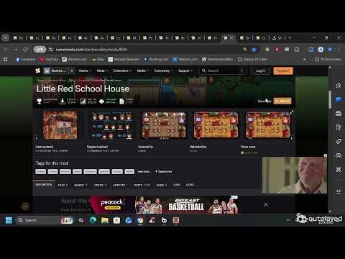Open the YouTube bookmark
The image size is (345, 259).
[49, 59]
